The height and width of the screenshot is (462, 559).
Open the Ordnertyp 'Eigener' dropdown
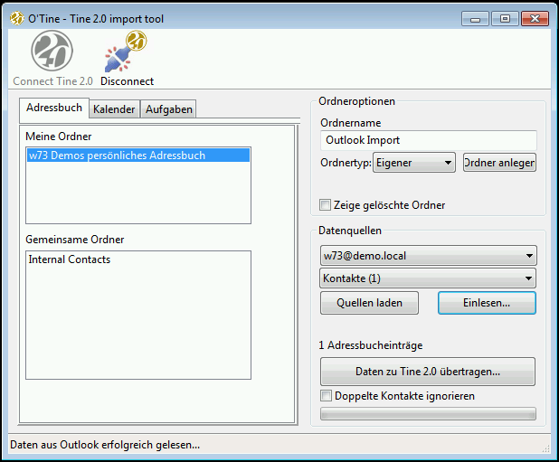(x=414, y=163)
